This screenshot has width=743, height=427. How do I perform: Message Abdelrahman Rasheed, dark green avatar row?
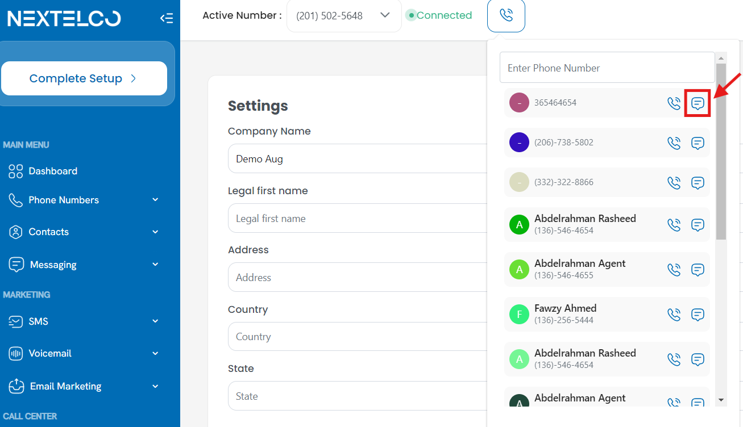698,225
